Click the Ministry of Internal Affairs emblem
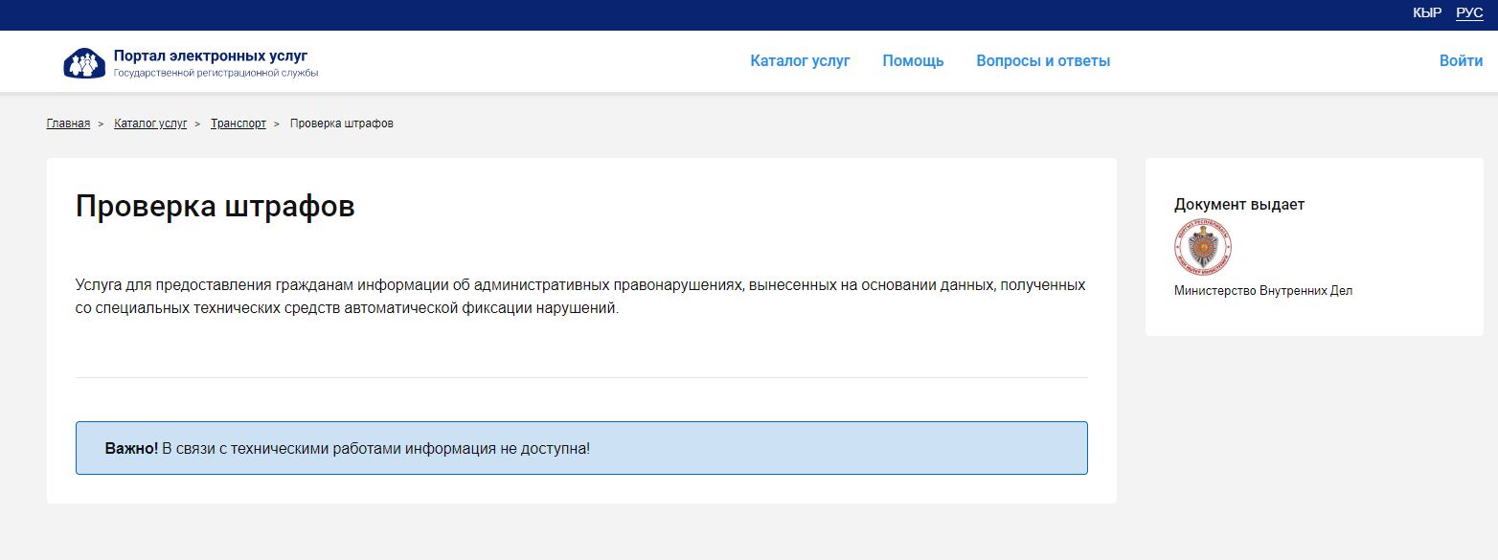Image resolution: width=1498 pixels, height=560 pixels. [1203, 248]
